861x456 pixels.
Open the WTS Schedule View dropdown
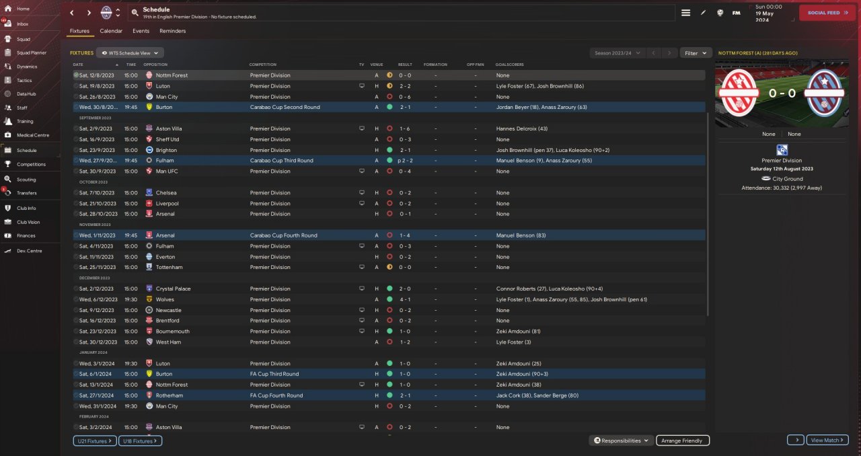click(x=130, y=52)
